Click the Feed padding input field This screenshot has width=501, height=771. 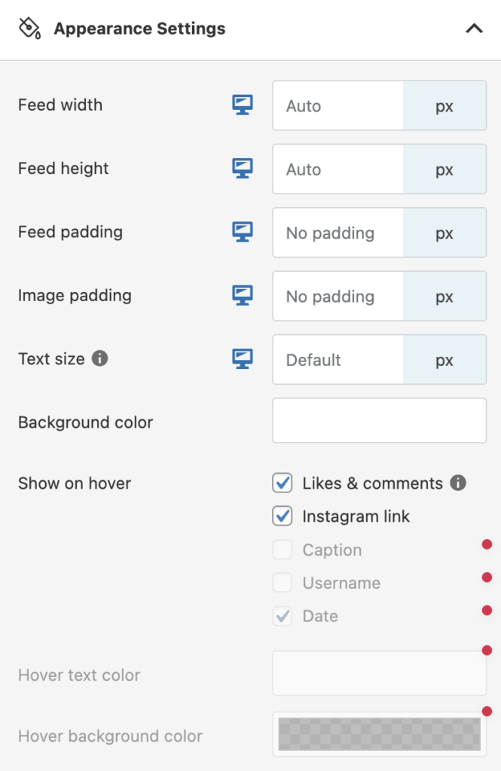pos(338,233)
